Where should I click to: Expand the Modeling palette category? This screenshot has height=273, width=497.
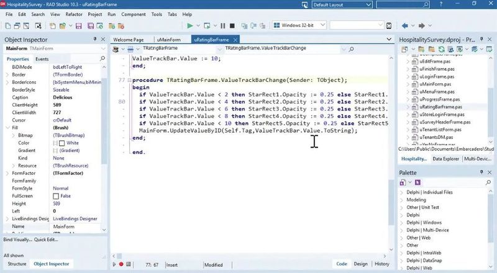(x=401, y=200)
